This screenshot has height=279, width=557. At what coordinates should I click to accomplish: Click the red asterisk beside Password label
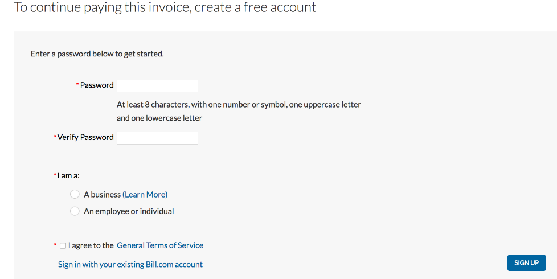(x=77, y=84)
